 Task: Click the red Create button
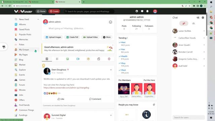pyautogui.click(x=54, y=11)
